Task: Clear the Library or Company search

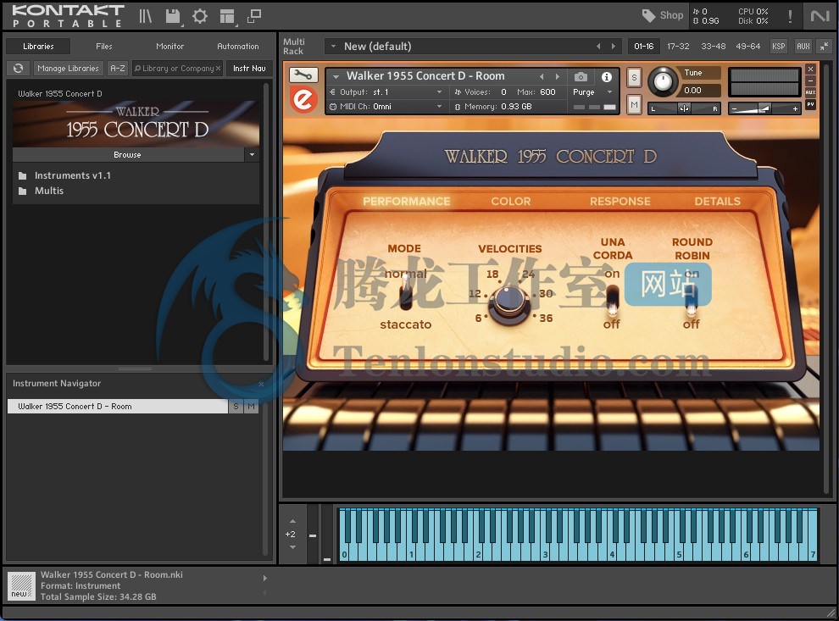Action: 219,69
